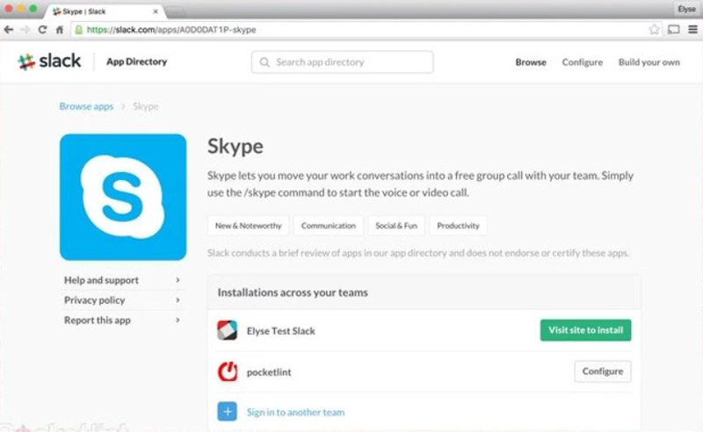Viewport: 703px width, 432px height.
Task: Click the Slack review disclaimer text
Action: [418, 253]
